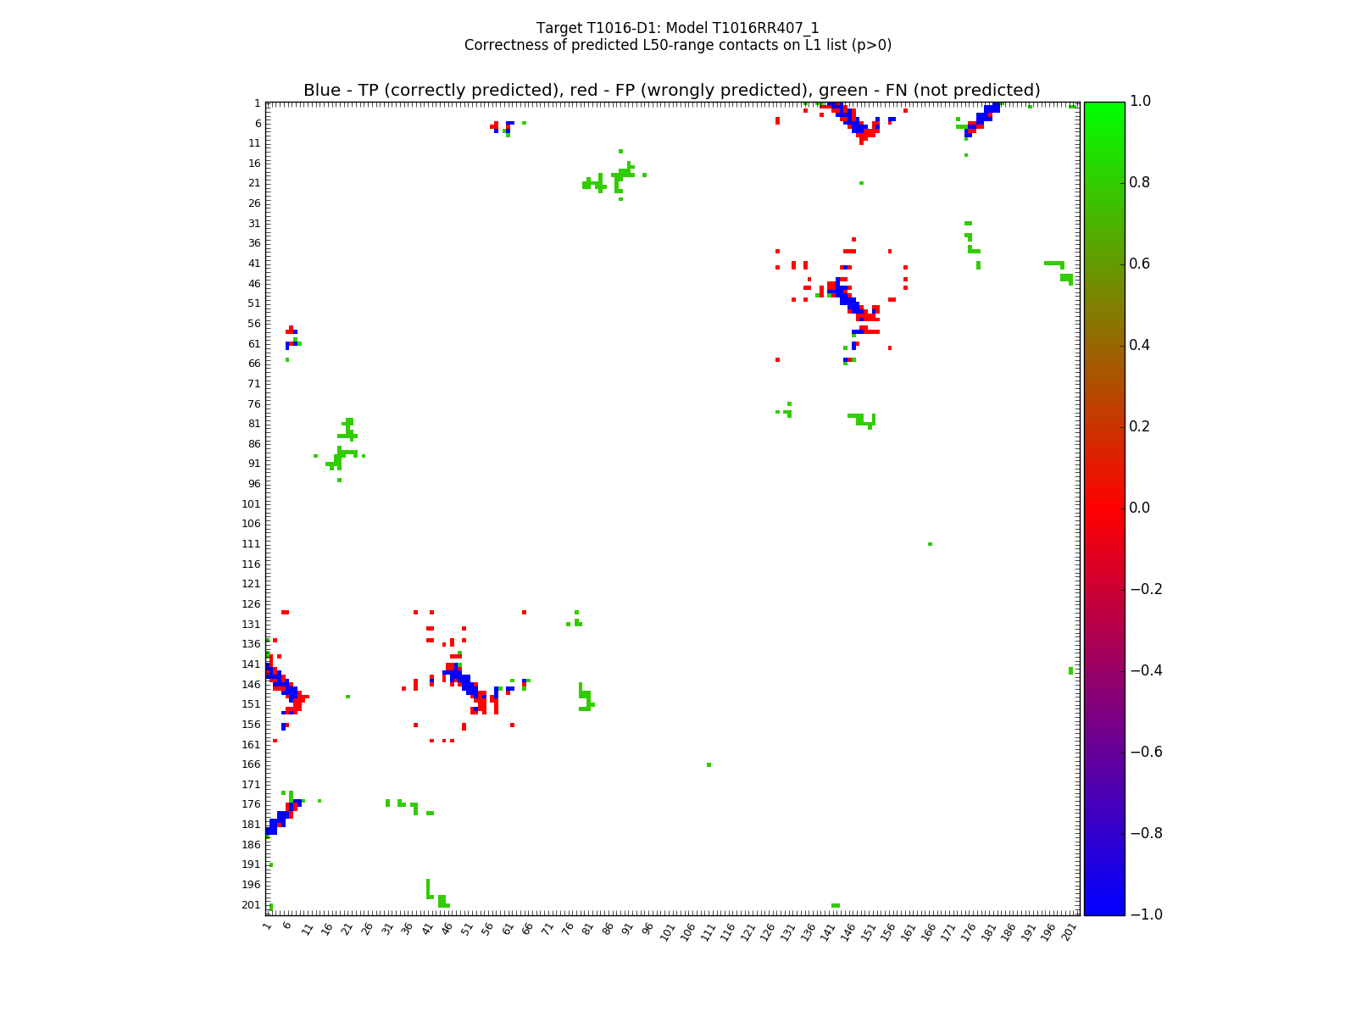Screen dimensions: 1356x1017
Task: Click the y-axis tick label 101
Action: [x=250, y=503]
